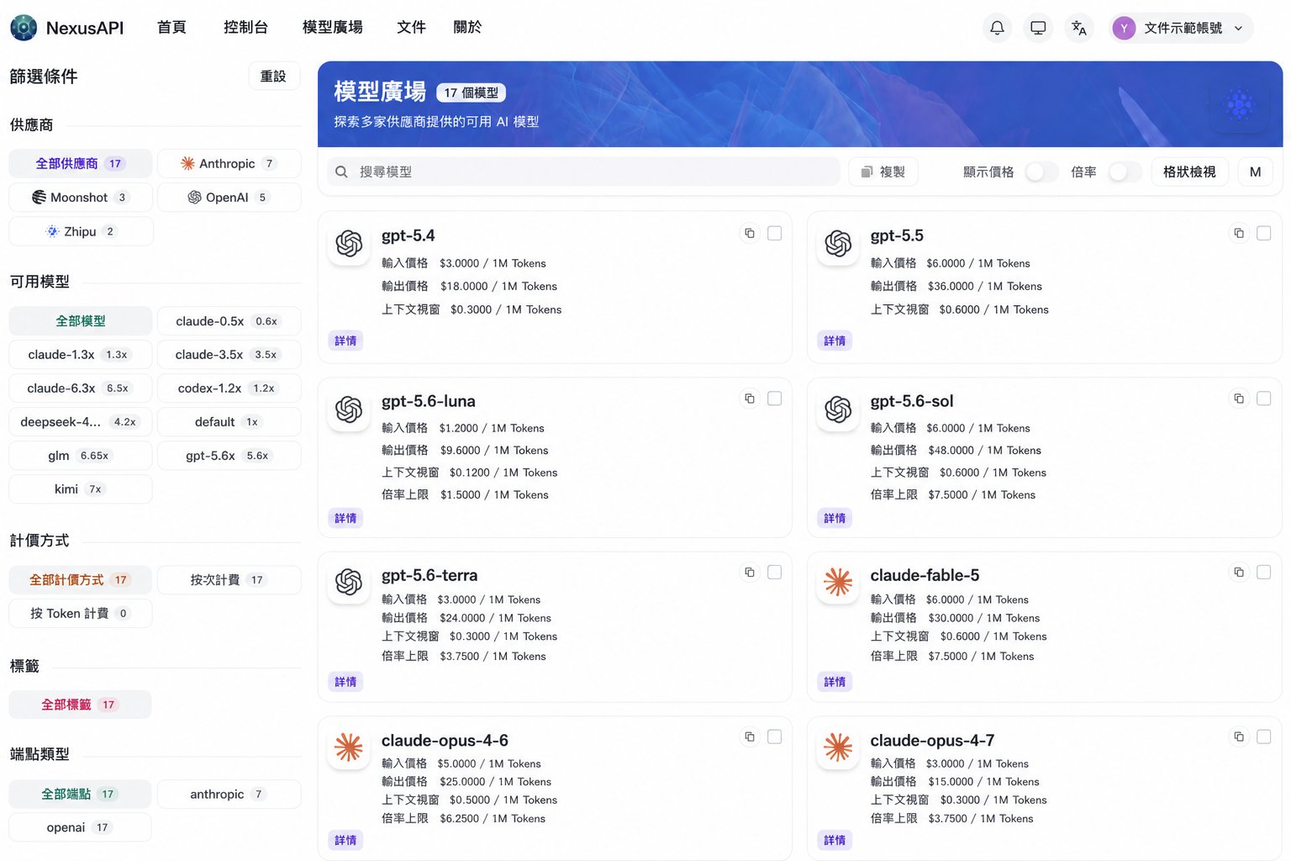1291x861 pixels.
Task: Click the 搜尋模型 search field
Action: (x=583, y=172)
